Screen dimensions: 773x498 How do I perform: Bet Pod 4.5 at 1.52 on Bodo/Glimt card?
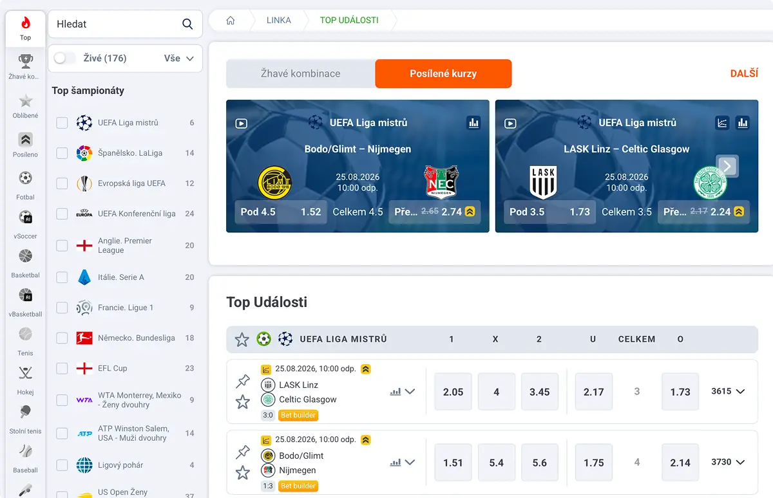tap(281, 212)
